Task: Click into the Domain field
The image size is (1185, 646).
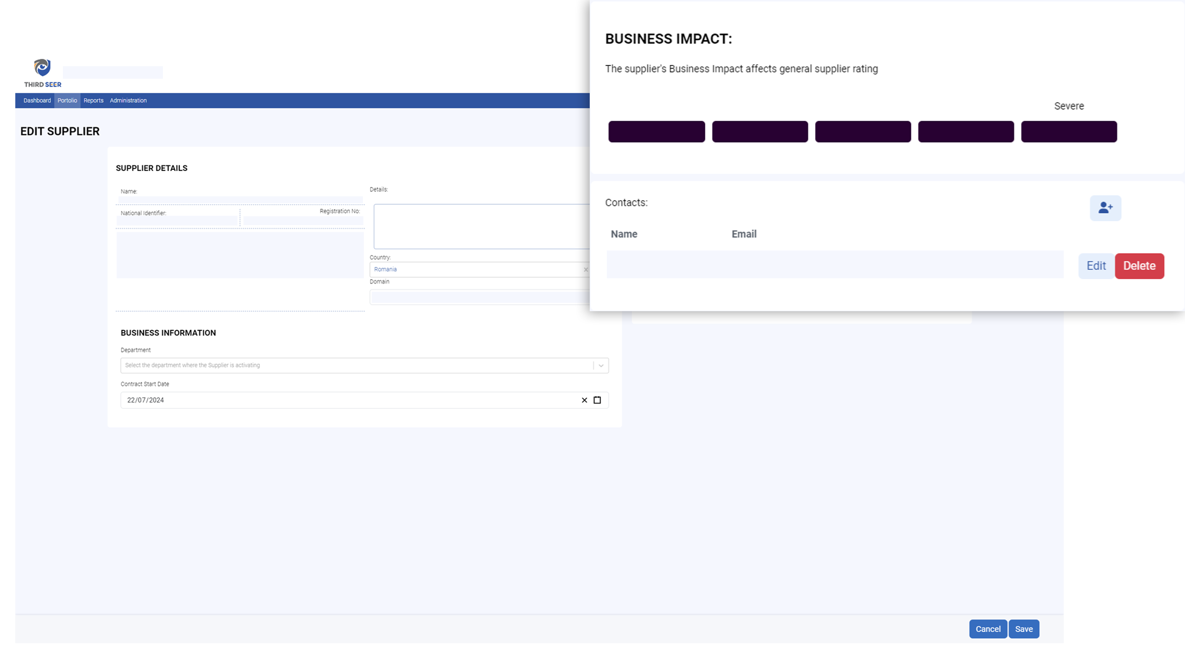Action: pos(480,297)
